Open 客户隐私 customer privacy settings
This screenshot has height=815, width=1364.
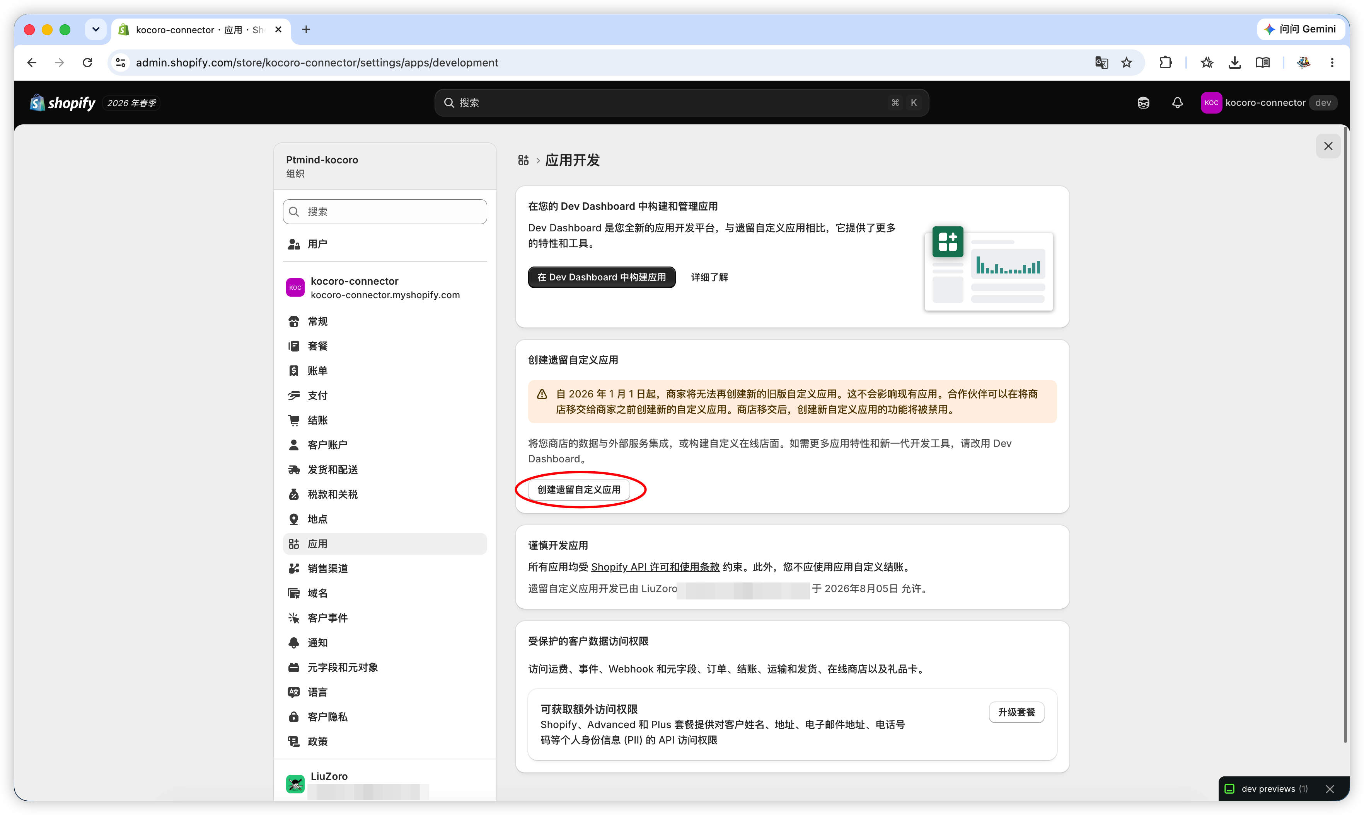tap(384, 717)
